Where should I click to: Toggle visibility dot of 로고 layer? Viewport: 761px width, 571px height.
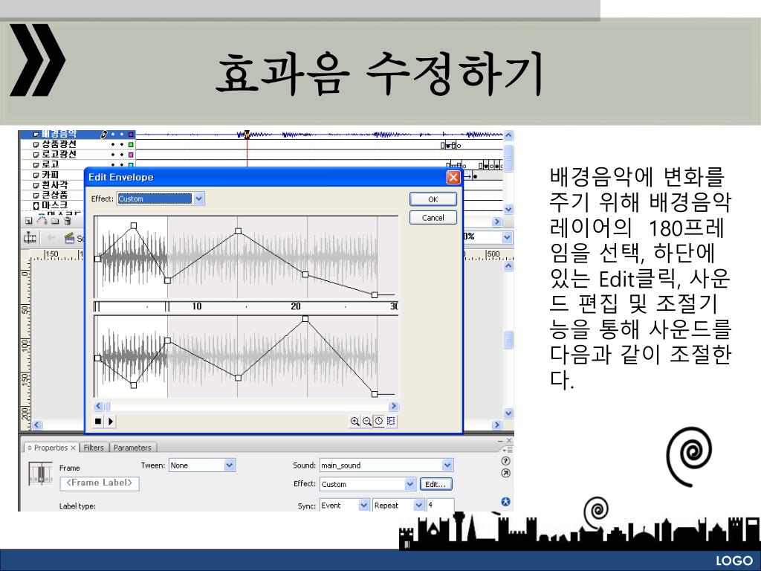113,165
